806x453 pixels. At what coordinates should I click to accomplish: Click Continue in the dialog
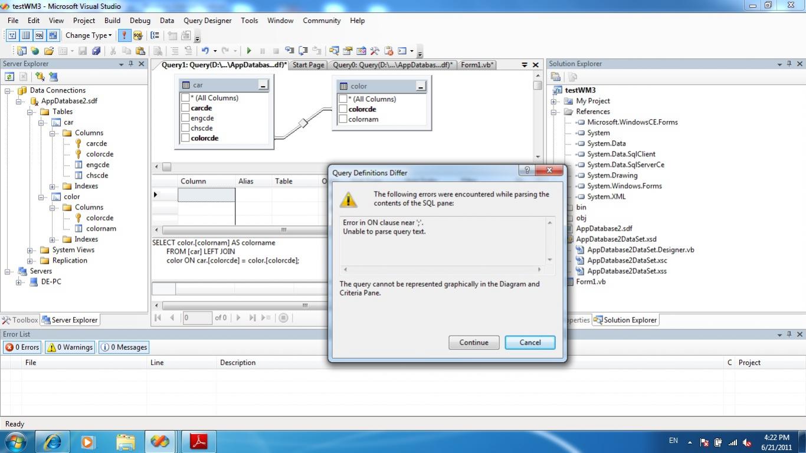coord(474,342)
